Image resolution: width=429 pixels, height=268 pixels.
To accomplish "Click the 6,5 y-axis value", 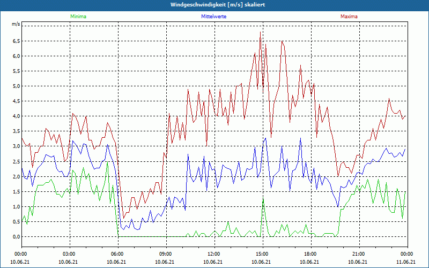I will (16, 41).
